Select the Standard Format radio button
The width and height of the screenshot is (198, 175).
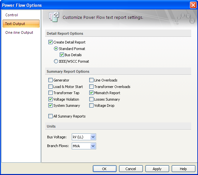point(56,49)
